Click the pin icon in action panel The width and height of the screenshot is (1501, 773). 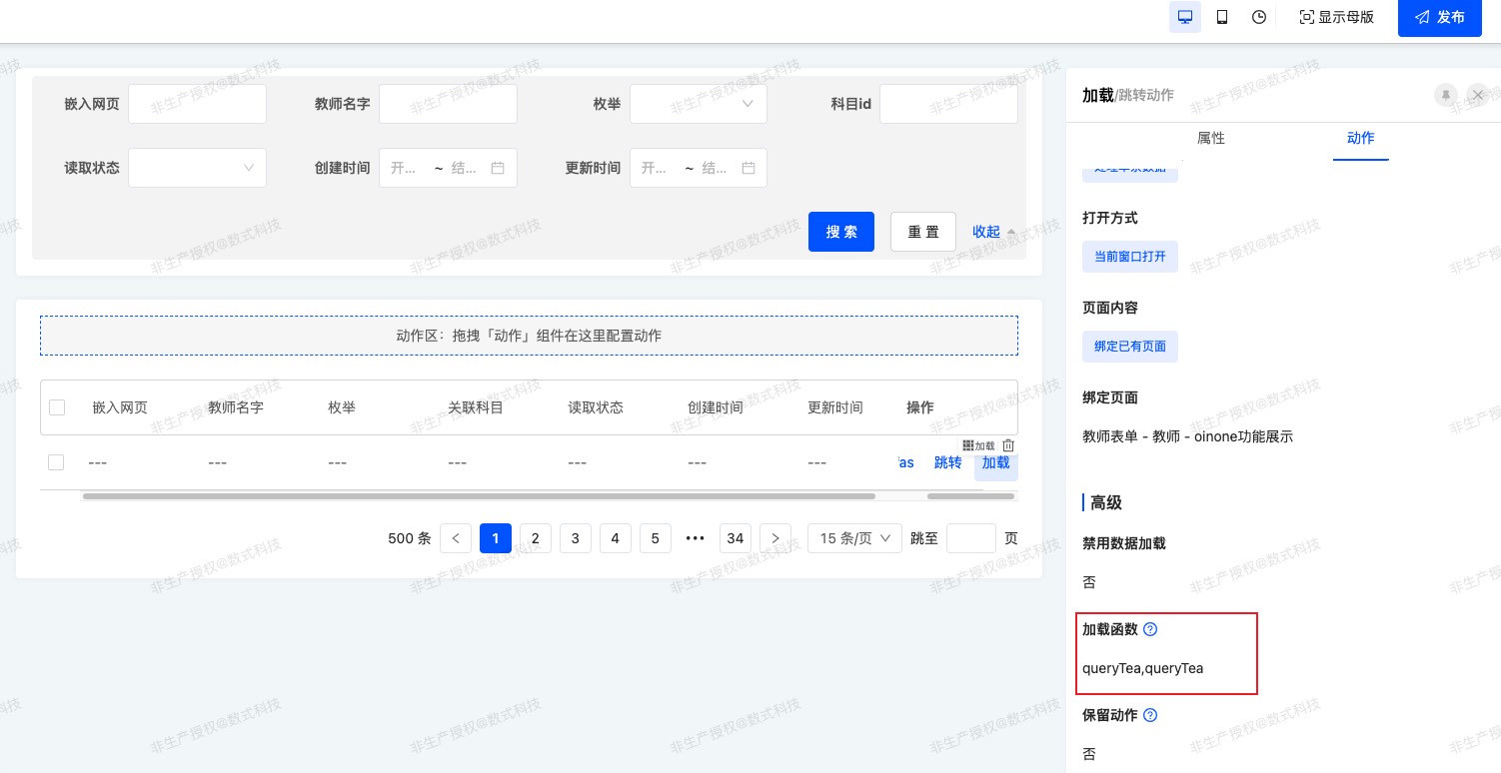[1445, 95]
